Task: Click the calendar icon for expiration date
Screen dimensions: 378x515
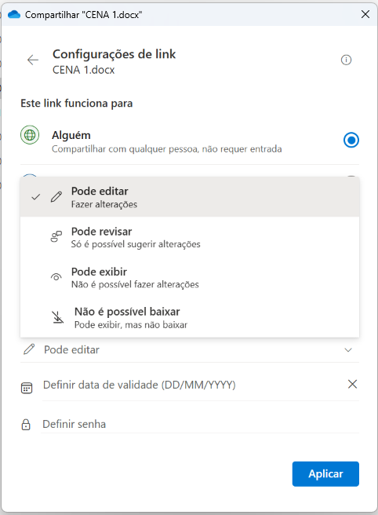Action: (x=27, y=388)
